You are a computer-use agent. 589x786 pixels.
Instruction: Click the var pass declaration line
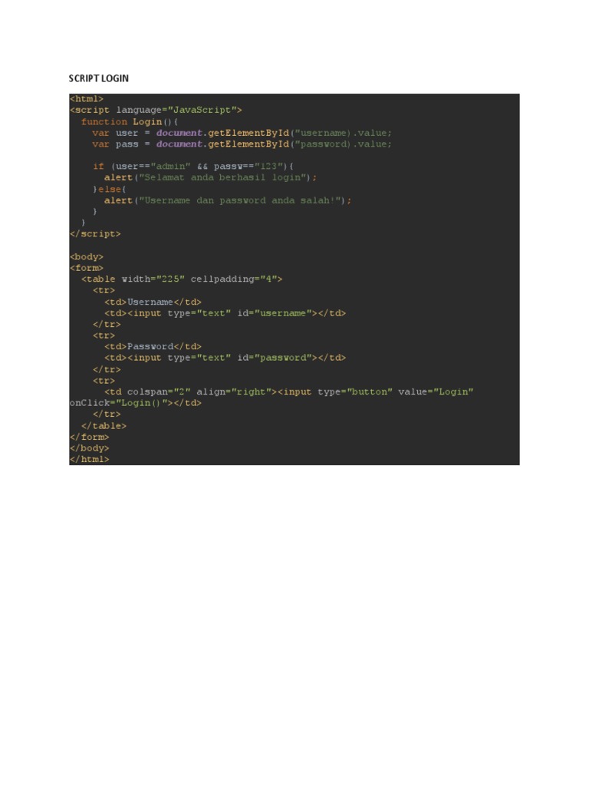click(x=242, y=144)
